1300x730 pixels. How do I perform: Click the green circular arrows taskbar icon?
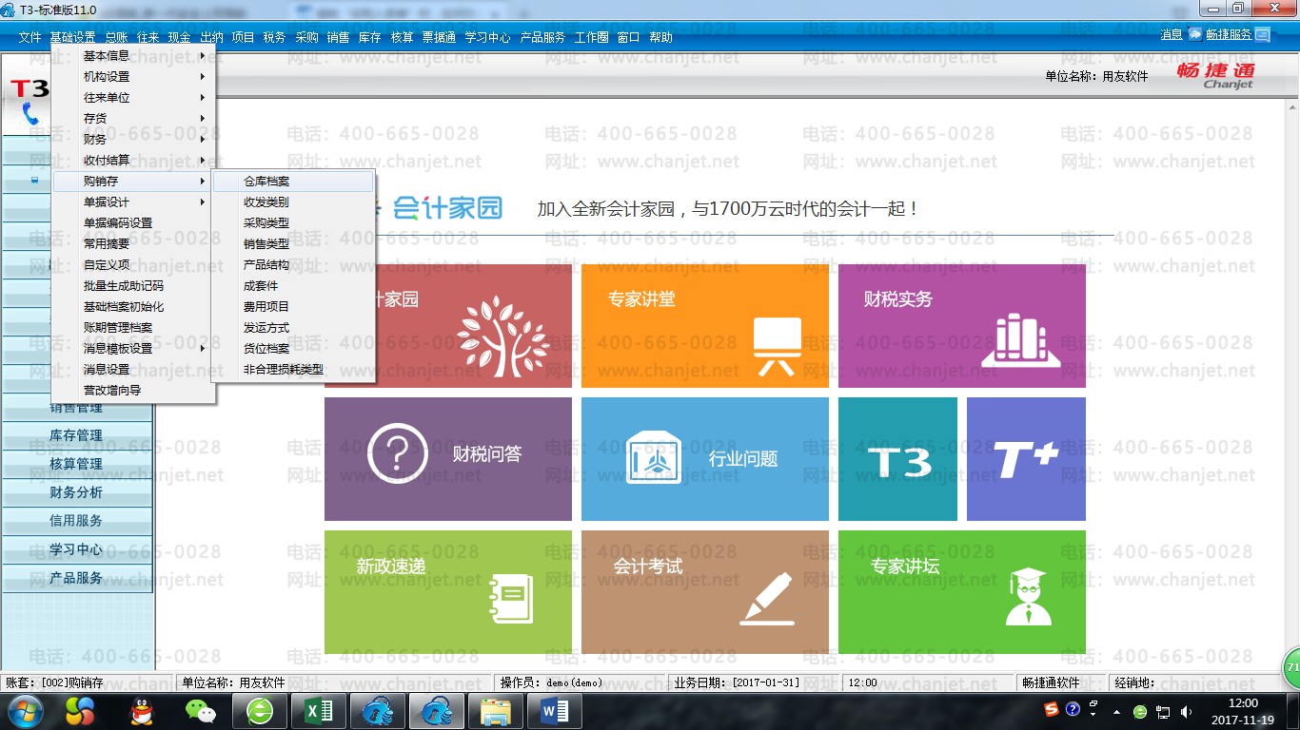pos(259,711)
